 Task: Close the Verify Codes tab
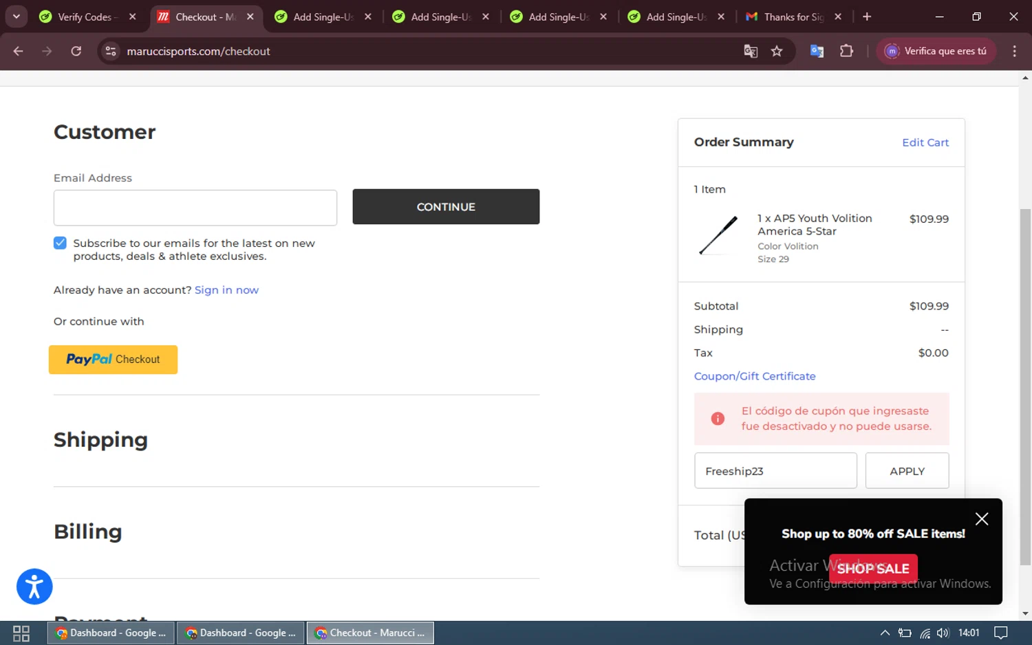click(x=133, y=17)
